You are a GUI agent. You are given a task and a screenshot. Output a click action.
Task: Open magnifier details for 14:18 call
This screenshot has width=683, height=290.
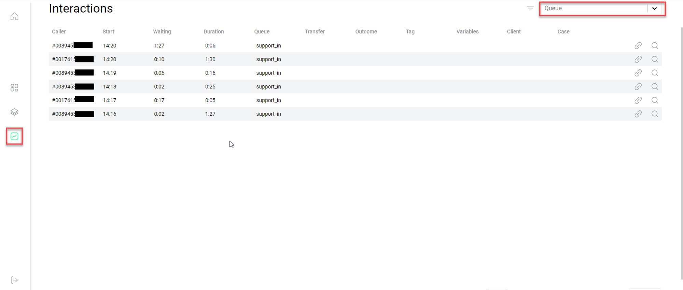pos(655,86)
